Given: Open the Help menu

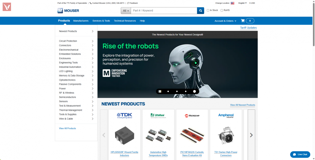Looking at the screenshot, I should (x=142, y=21).
